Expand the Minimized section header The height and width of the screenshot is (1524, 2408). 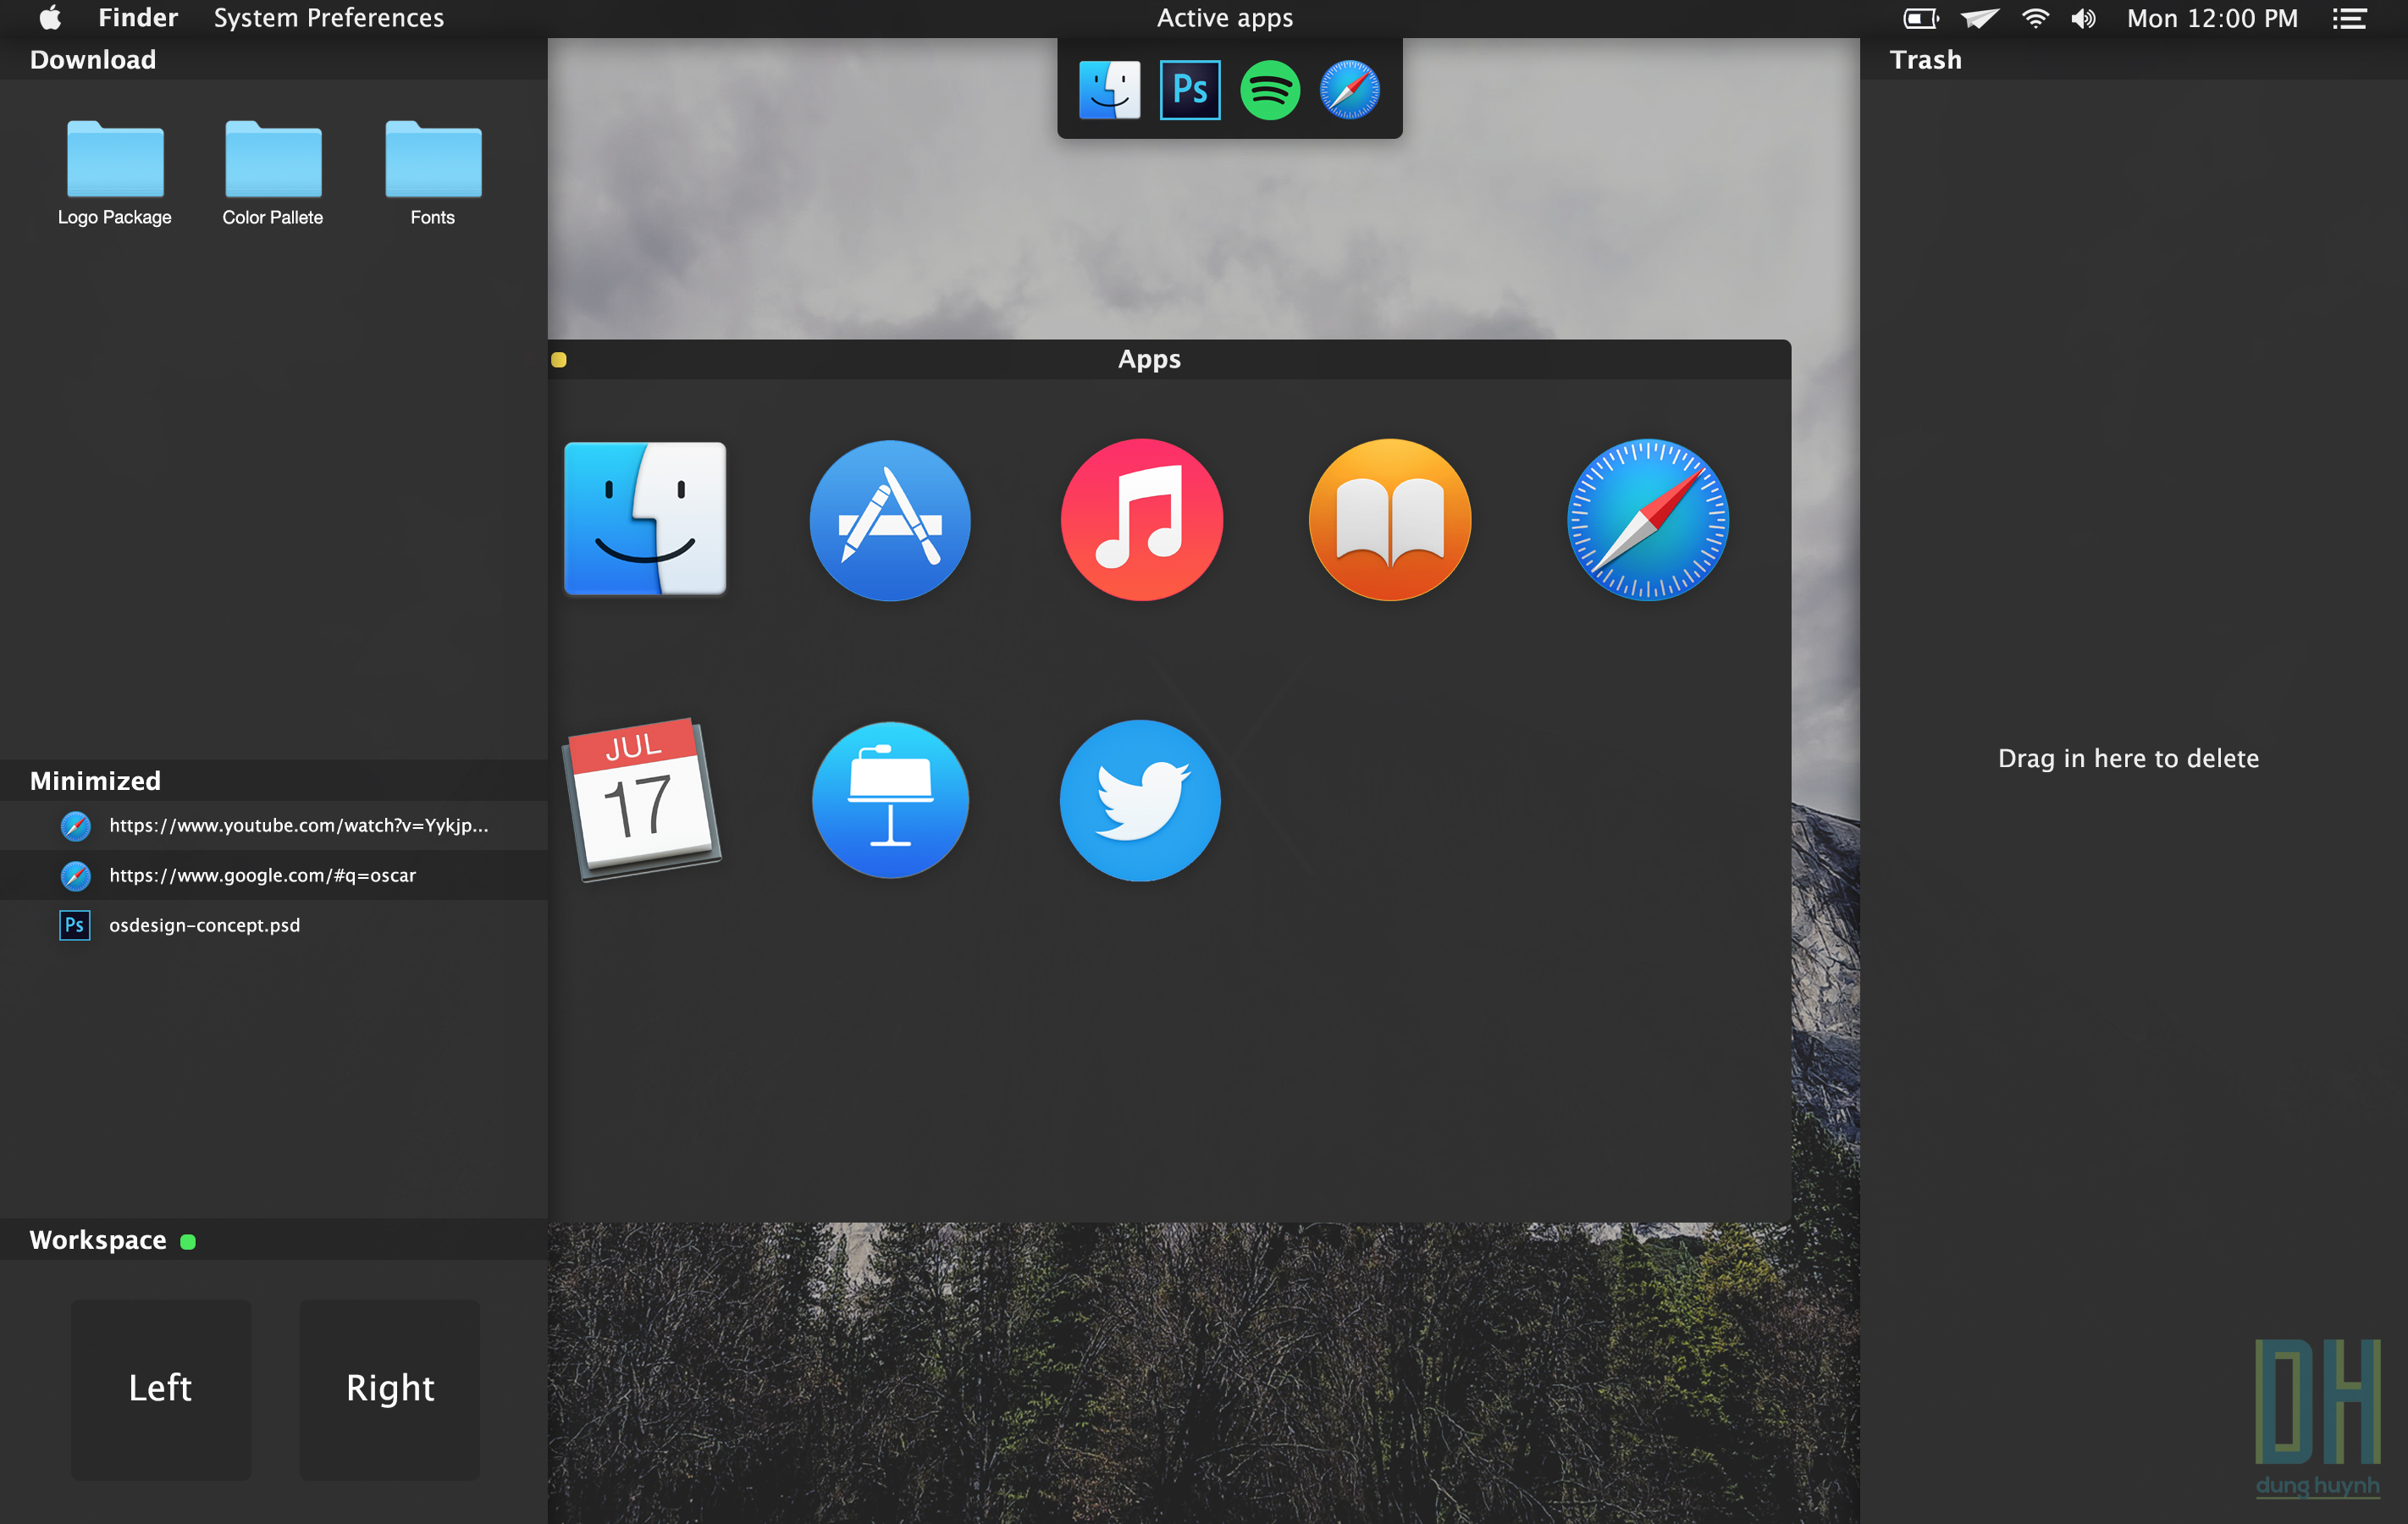pos(94,780)
